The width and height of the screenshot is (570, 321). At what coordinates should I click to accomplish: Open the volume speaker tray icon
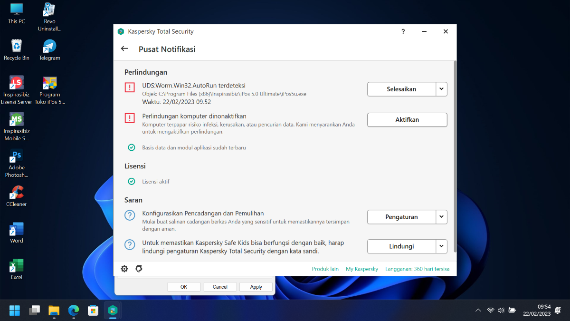501,311
